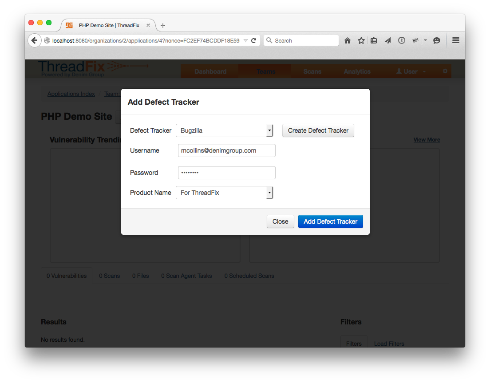
Task: Open the Product Name dropdown
Action: (225, 193)
